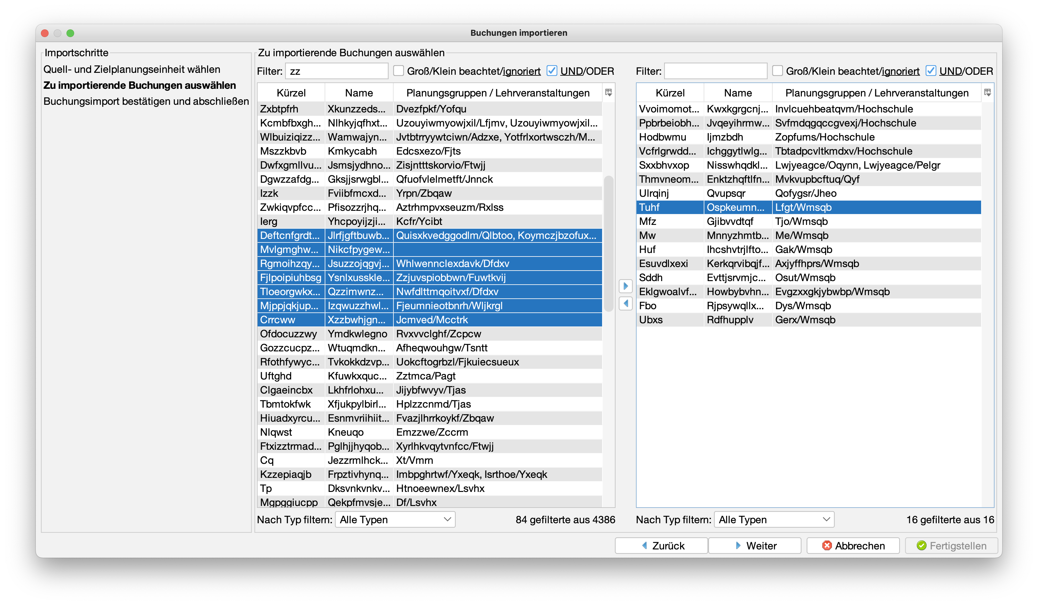This screenshot has height=605, width=1038.
Task: Sort left table by Kürzel header
Action: pyautogui.click(x=291, y=93)
